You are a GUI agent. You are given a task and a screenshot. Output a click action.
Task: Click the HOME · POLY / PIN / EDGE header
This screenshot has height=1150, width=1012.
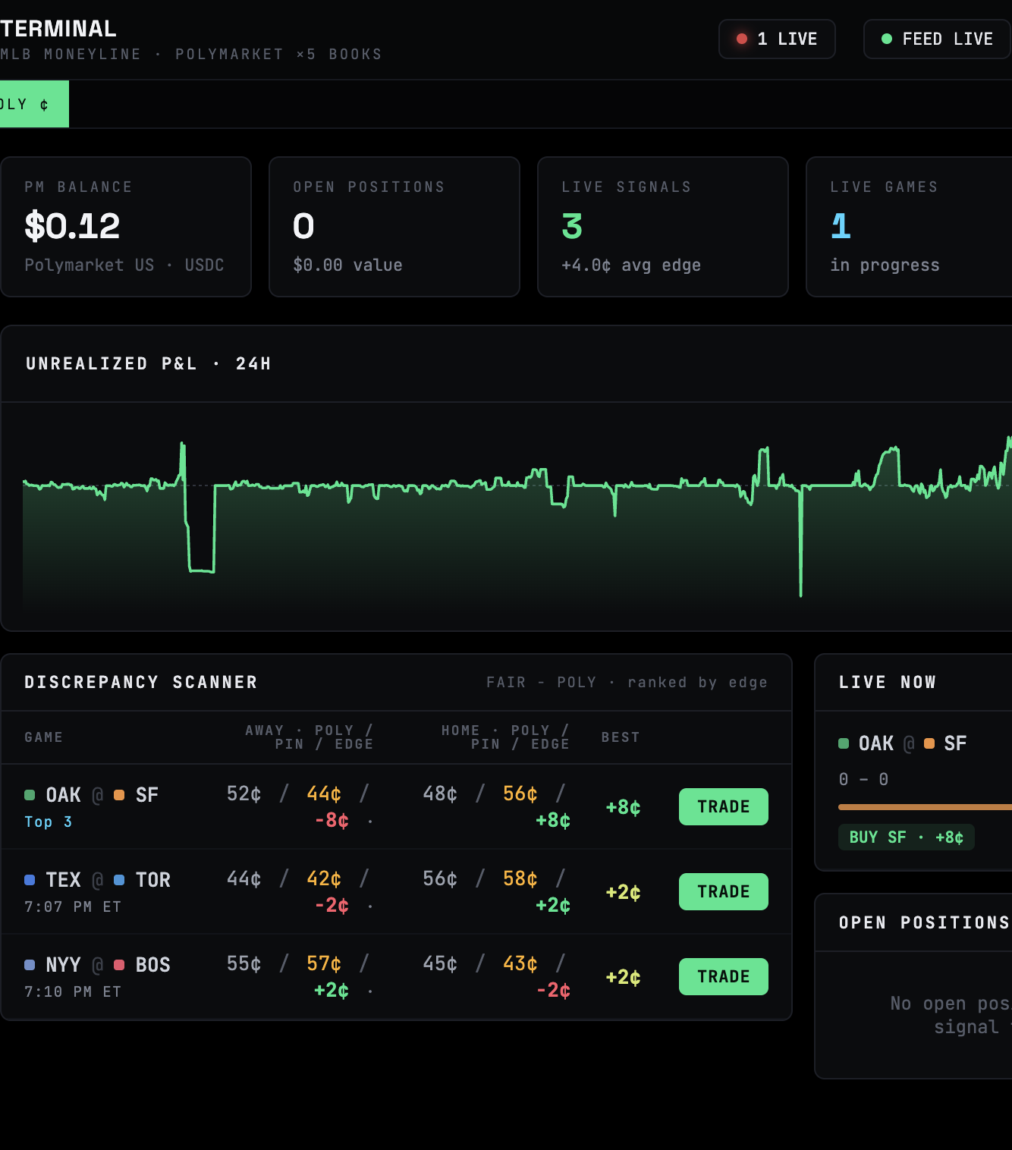[x=505, y=737]
